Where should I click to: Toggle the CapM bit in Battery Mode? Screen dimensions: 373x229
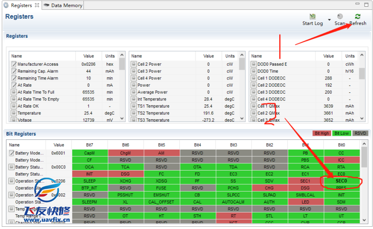(89, 153)
